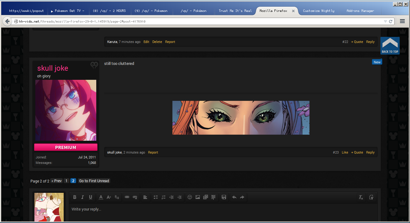Click Delete on Karuta's post

tap(157, 42)
